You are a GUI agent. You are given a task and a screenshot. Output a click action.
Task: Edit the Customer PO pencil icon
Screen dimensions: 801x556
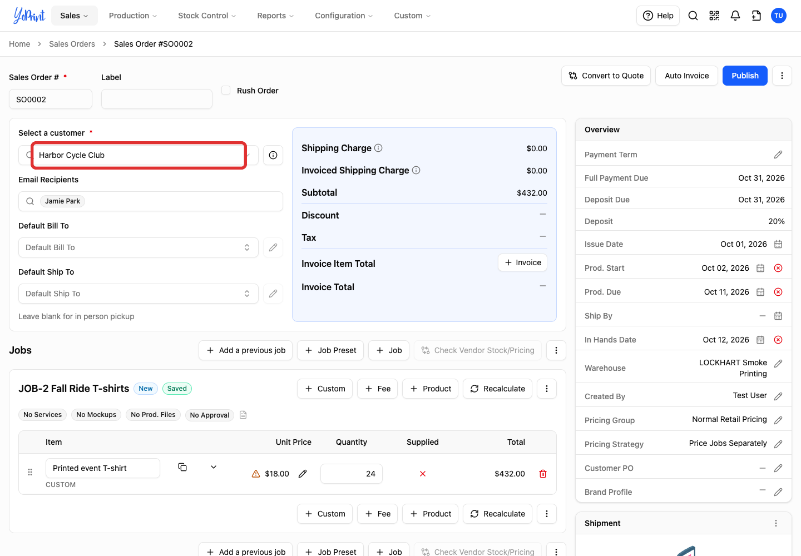(778, 468)
